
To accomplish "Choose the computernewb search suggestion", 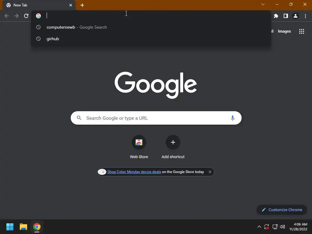I will click(151, 27).
